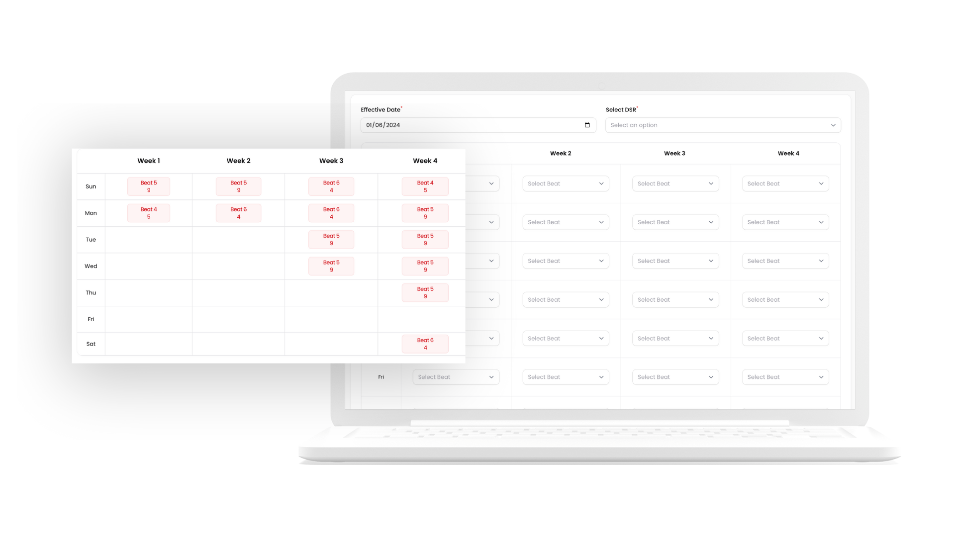This screenshot has width=955, height=537.
Task: Click the Beat 5 icon in Week 1 Sunday
Action: click(148, 186)
